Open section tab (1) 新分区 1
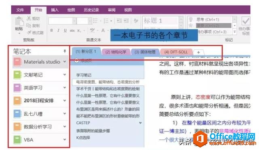 [x=86, y=51]
